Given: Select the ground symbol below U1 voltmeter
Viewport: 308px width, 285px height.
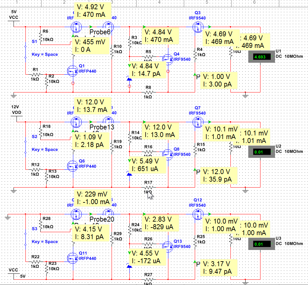Looking at the screenshot, I should pyautogui.click(x=245, y=95).
